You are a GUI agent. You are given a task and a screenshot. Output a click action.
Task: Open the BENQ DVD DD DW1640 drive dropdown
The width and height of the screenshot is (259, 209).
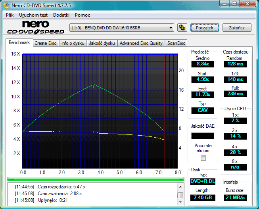tap(122, 28)
